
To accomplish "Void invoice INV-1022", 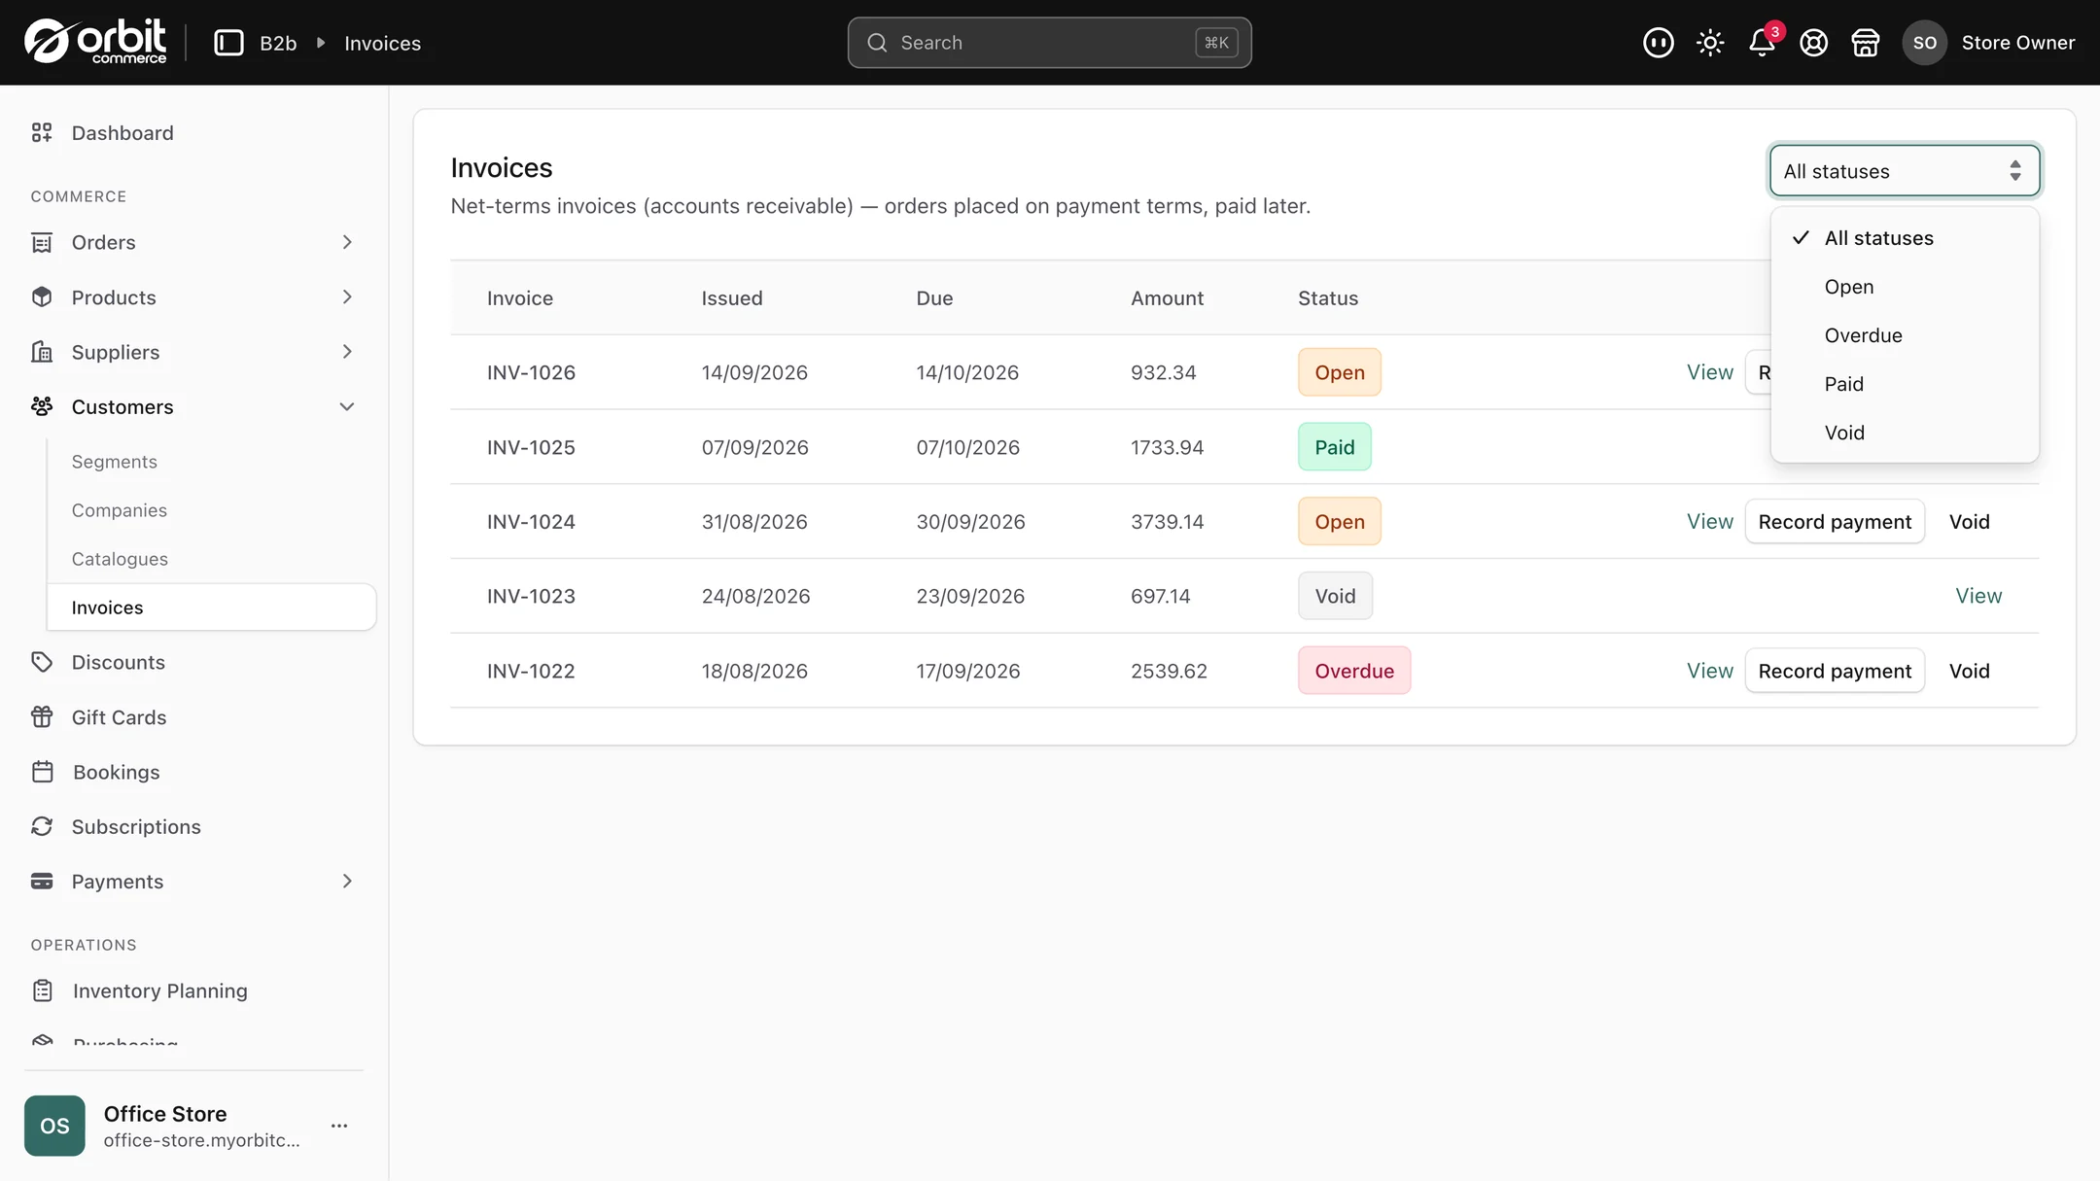I will pos(1969,671).
